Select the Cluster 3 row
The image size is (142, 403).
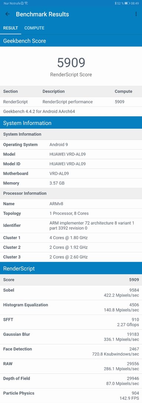coord(71,257)
